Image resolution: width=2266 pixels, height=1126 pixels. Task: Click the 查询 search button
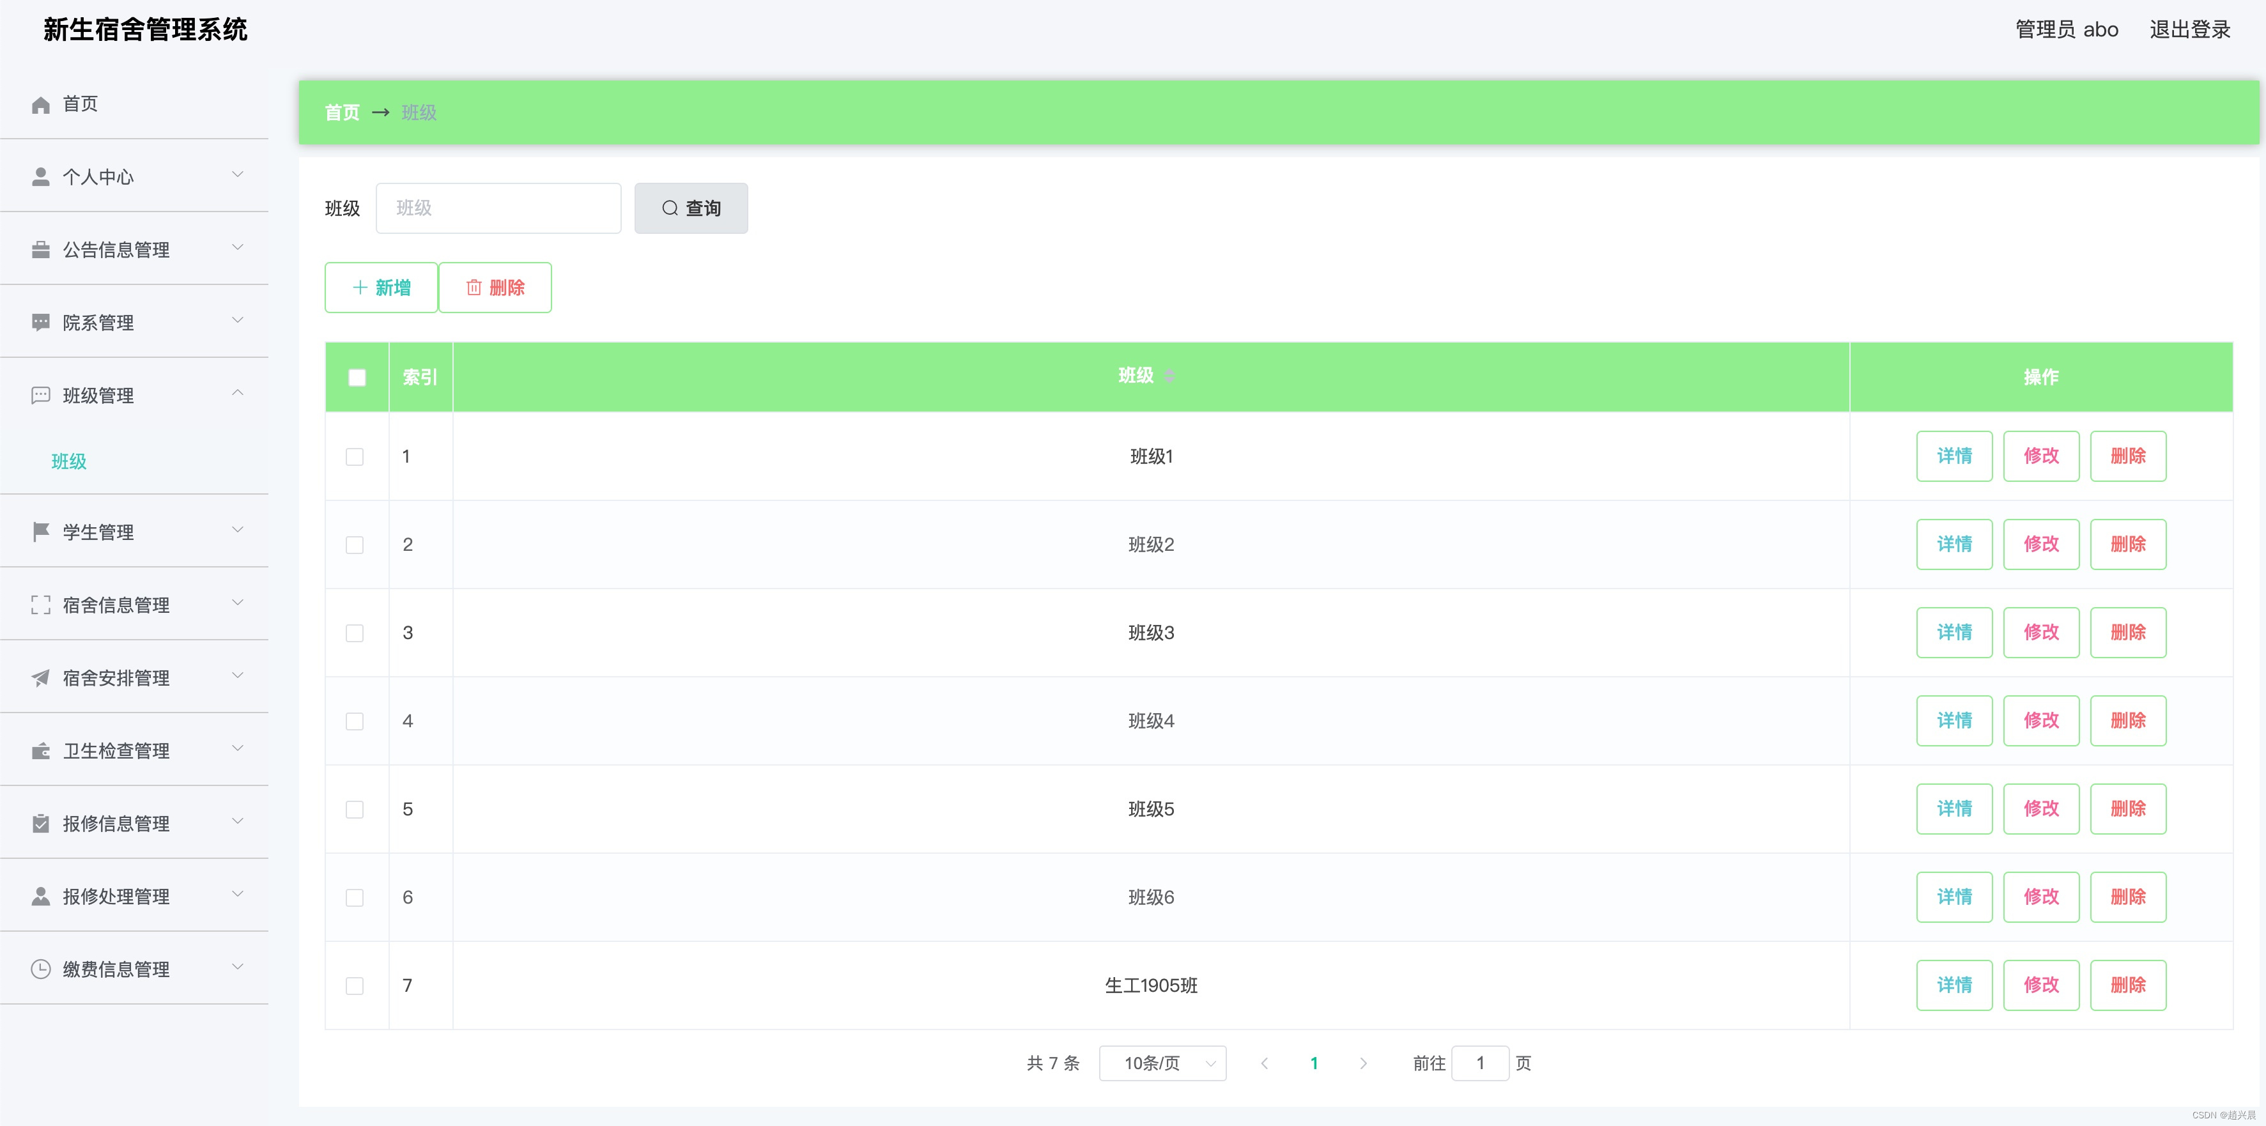tap(691, 208)
